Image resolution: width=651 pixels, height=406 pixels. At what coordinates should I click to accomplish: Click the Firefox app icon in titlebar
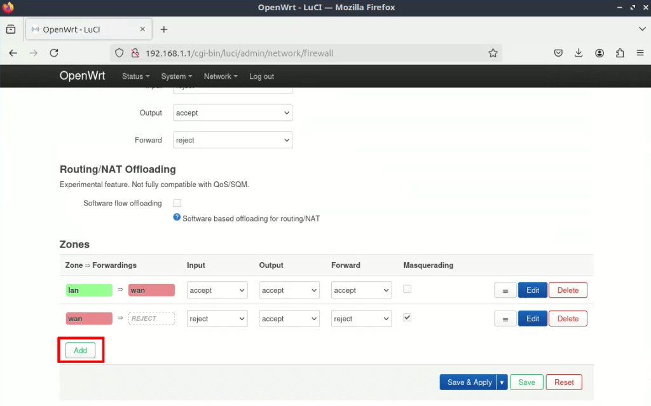pos(8,8)
